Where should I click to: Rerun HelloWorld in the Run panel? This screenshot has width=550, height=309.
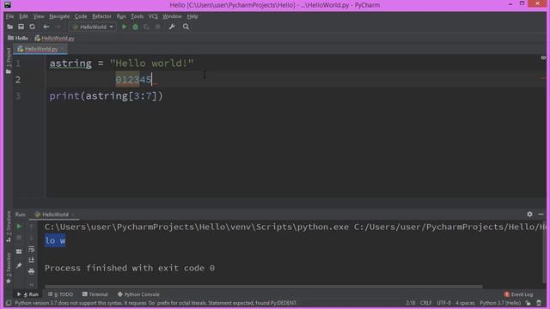click(x=19, y=227)
